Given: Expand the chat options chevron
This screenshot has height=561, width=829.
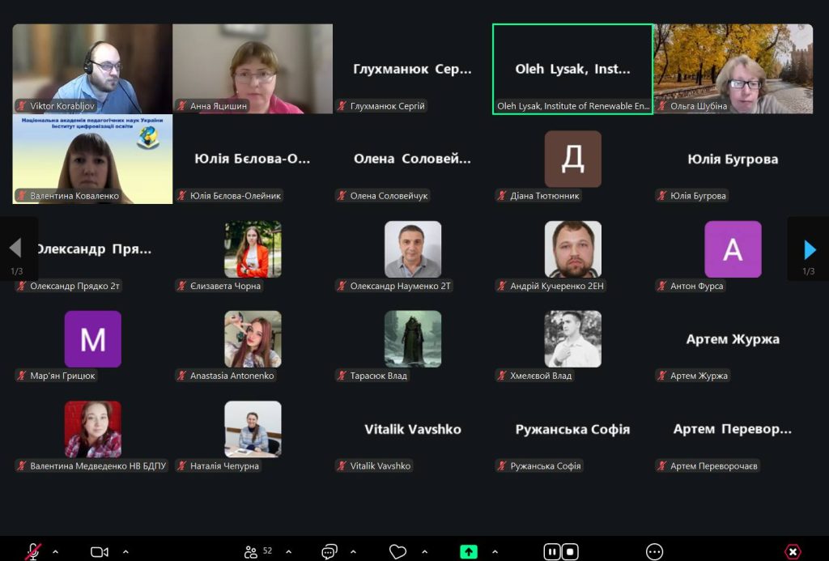Looking at the screenshot, I should [x=353, y=551].
